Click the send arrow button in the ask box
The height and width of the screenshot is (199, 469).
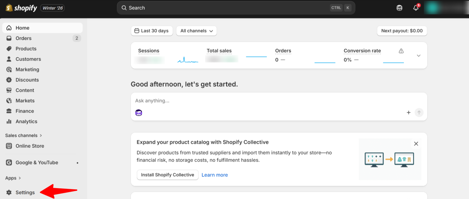click(x=419, y=113)
